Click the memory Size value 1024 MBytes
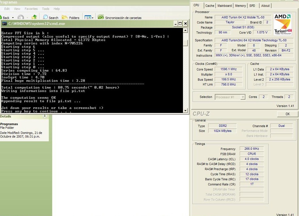The width and height of the screenshot is (299, 216). [222, 131]
